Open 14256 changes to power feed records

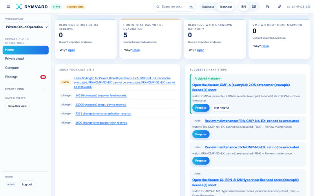point(101,96)
